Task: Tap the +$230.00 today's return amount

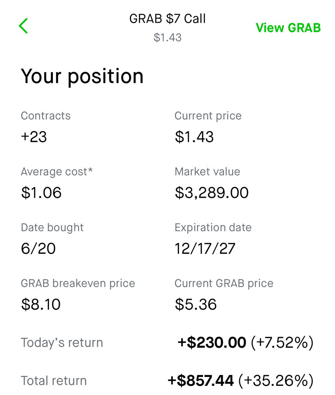Action: [x=212, y=343]
